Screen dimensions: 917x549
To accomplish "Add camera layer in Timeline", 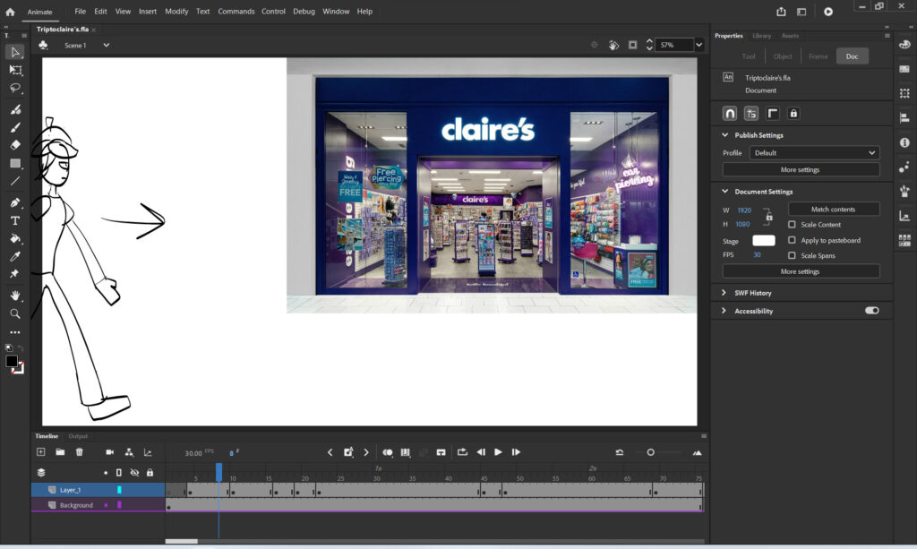I will pyautogui.click(x=109, y=452).
